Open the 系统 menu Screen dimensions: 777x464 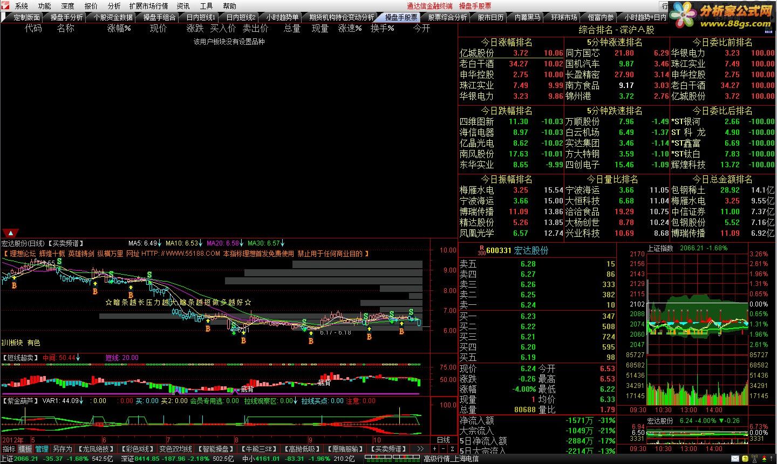point(22,6)
